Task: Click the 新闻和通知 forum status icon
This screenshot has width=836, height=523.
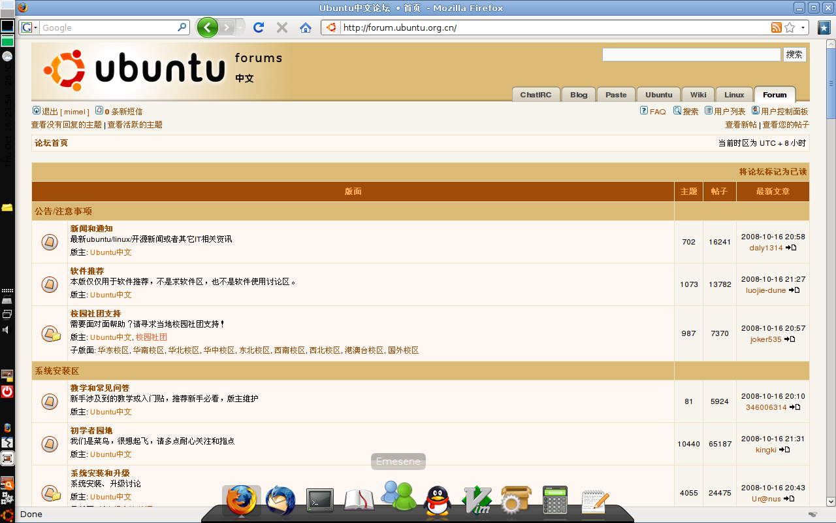Action: 50,242
